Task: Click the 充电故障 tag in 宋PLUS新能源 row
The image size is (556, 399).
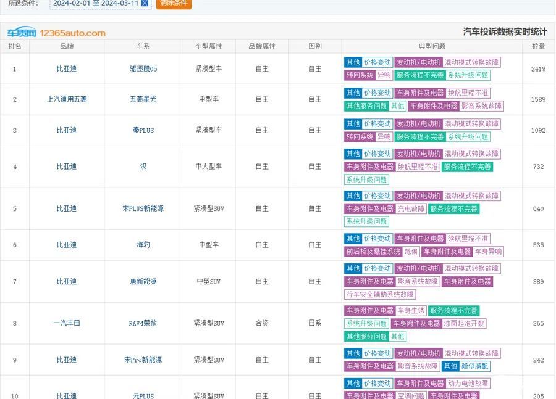Action: (x=411, y=209)
